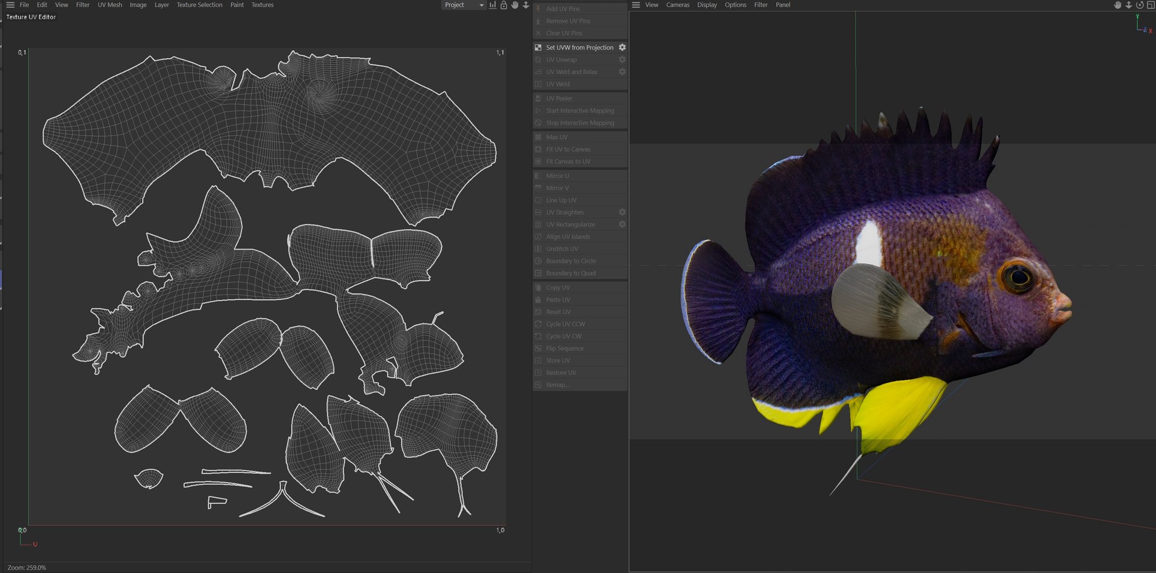1156x573 pixels.
Task: Click the Start Interactive Mapping command
Action: point(580,111)
